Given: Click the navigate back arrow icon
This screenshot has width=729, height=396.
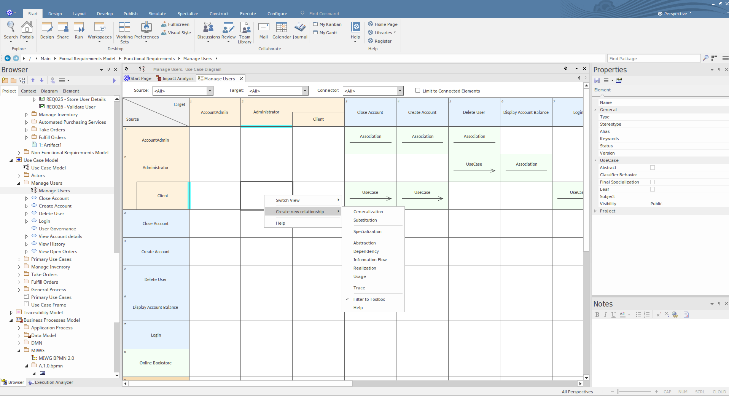Looking at the screenshot, I should point(8,58).
